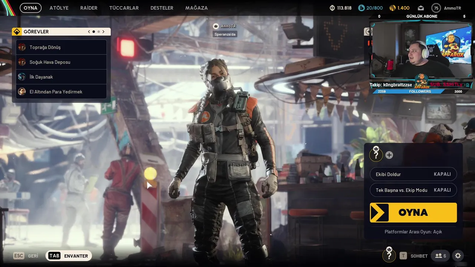Add a squad member with plus icon
This screenshot has width=475, height=267.
[389, 155]
